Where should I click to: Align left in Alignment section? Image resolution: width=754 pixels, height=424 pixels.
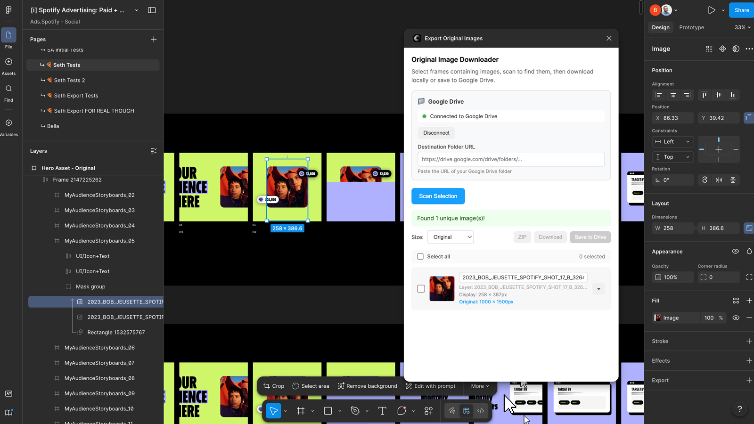[x=659, y=95]
